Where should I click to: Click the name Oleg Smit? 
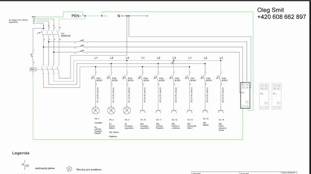271,10
